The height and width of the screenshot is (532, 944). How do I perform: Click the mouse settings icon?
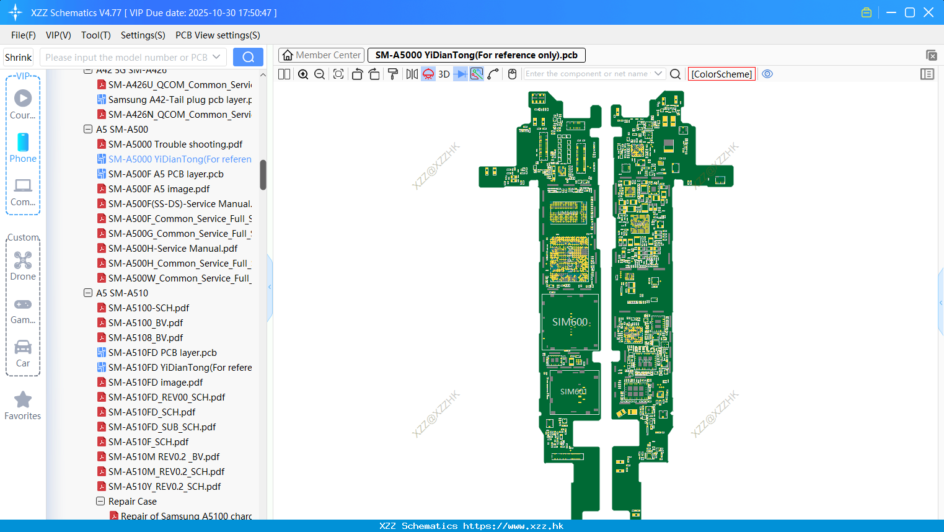(512, 74)
